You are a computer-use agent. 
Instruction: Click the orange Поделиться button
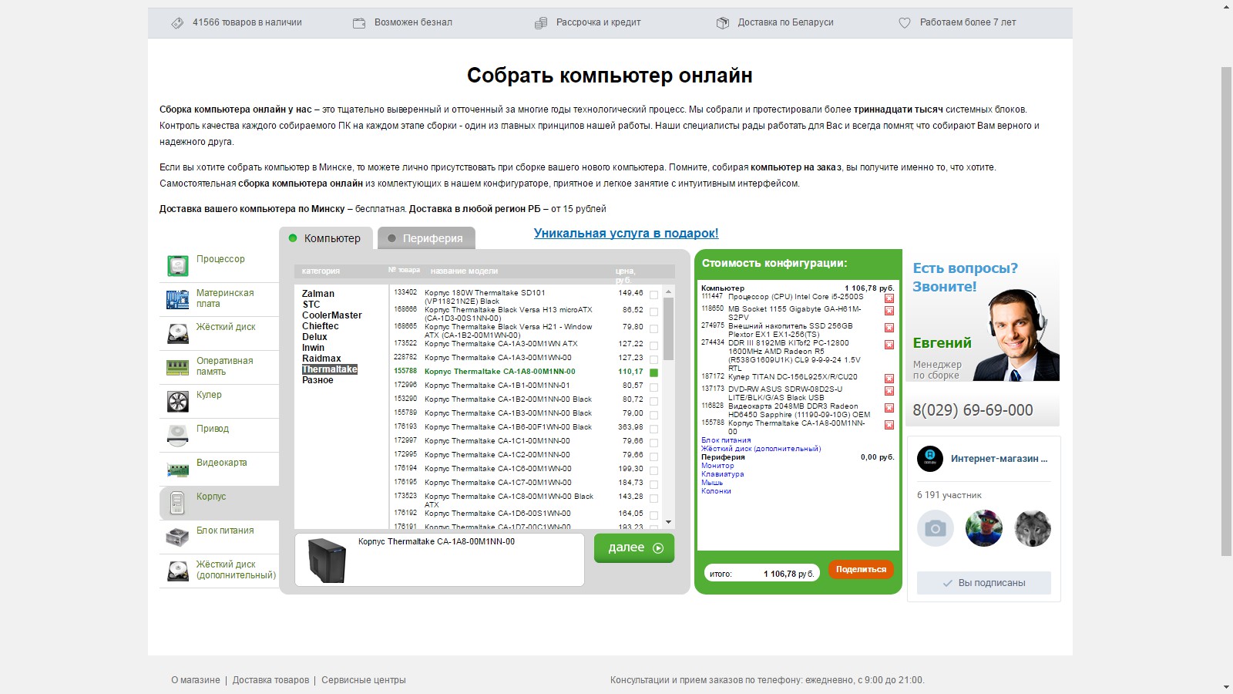(x=861, y=569)
